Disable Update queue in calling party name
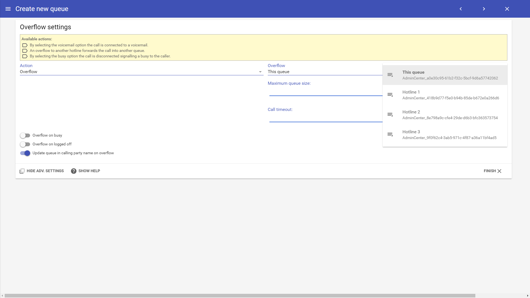 (x=25, y=153)
